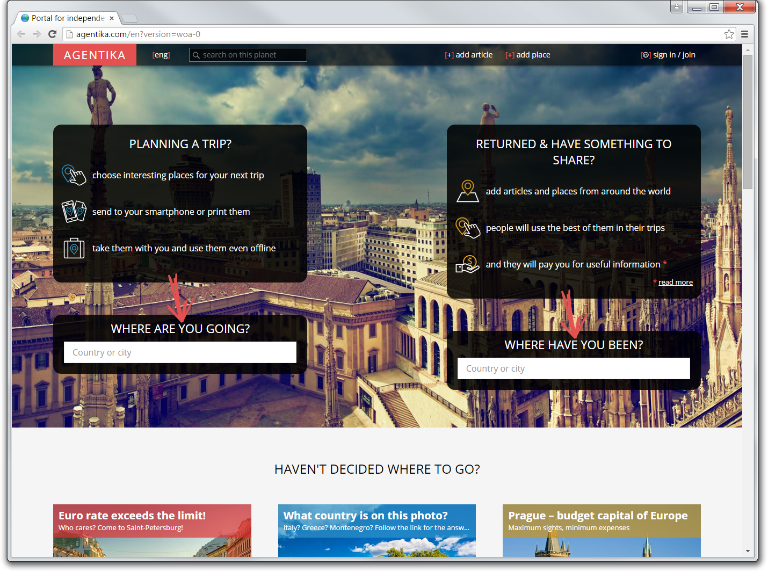The width and height of the screenshot is (768, 572).
Task: Click 'send to your smartphone or print them' text
Action: point(171,212)
